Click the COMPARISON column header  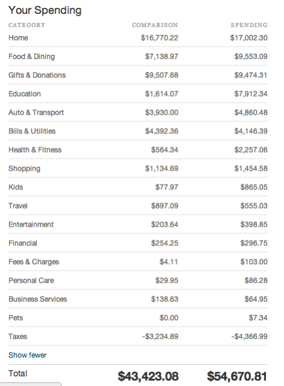click(x=155, y=25)
